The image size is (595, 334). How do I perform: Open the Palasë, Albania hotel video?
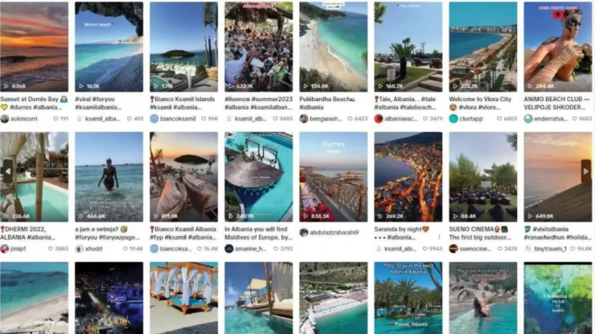point(408,298)
